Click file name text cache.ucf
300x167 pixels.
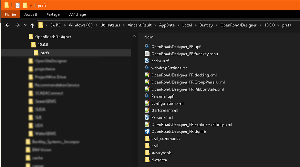click(x=160, y=61)
